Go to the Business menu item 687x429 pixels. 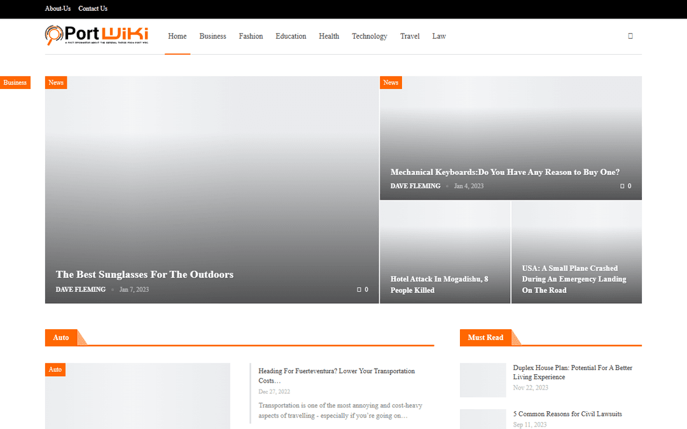(x=213, y=36)
